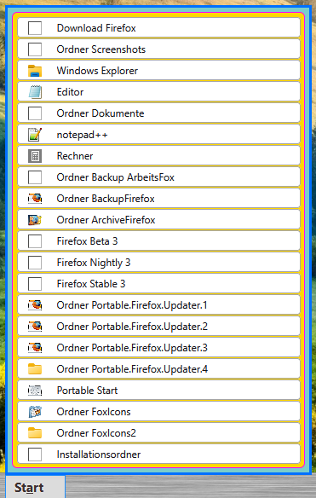Click the Ordner FoxIcons icon

pyautogui.click(x=35, y=411)
